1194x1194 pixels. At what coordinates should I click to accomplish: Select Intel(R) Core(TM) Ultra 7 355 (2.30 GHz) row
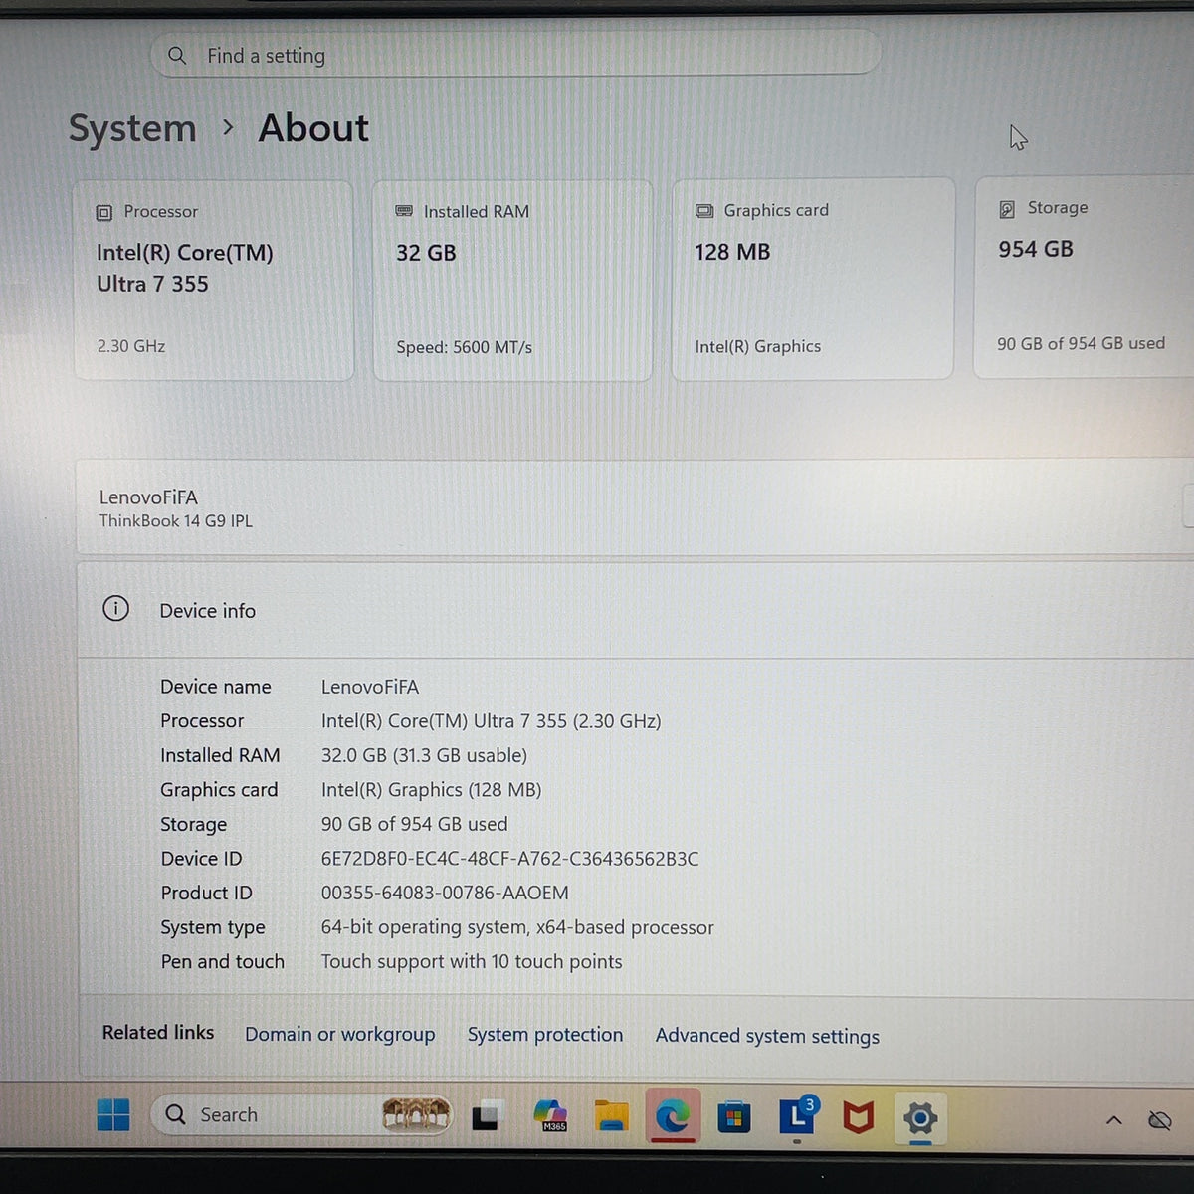(491, 721)
